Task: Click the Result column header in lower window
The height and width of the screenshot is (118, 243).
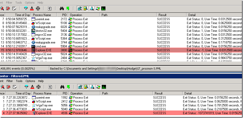Action: click(159, 93)
